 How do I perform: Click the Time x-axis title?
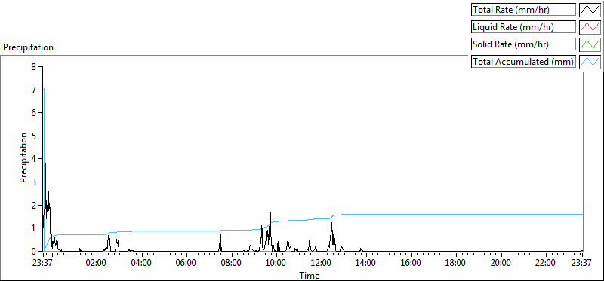coord(309,275)
